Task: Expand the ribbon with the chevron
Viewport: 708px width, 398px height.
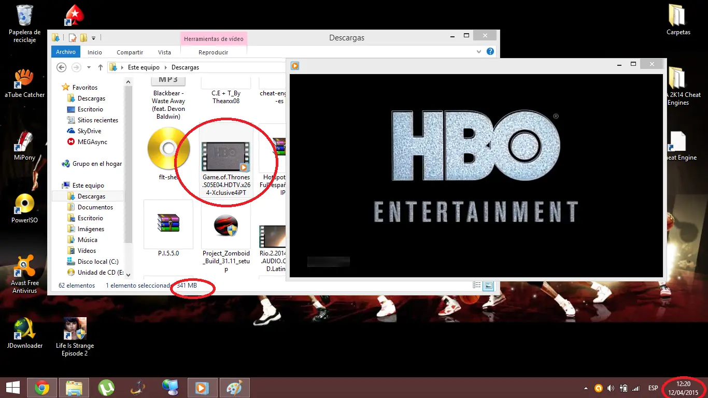Action: [479, 52]
